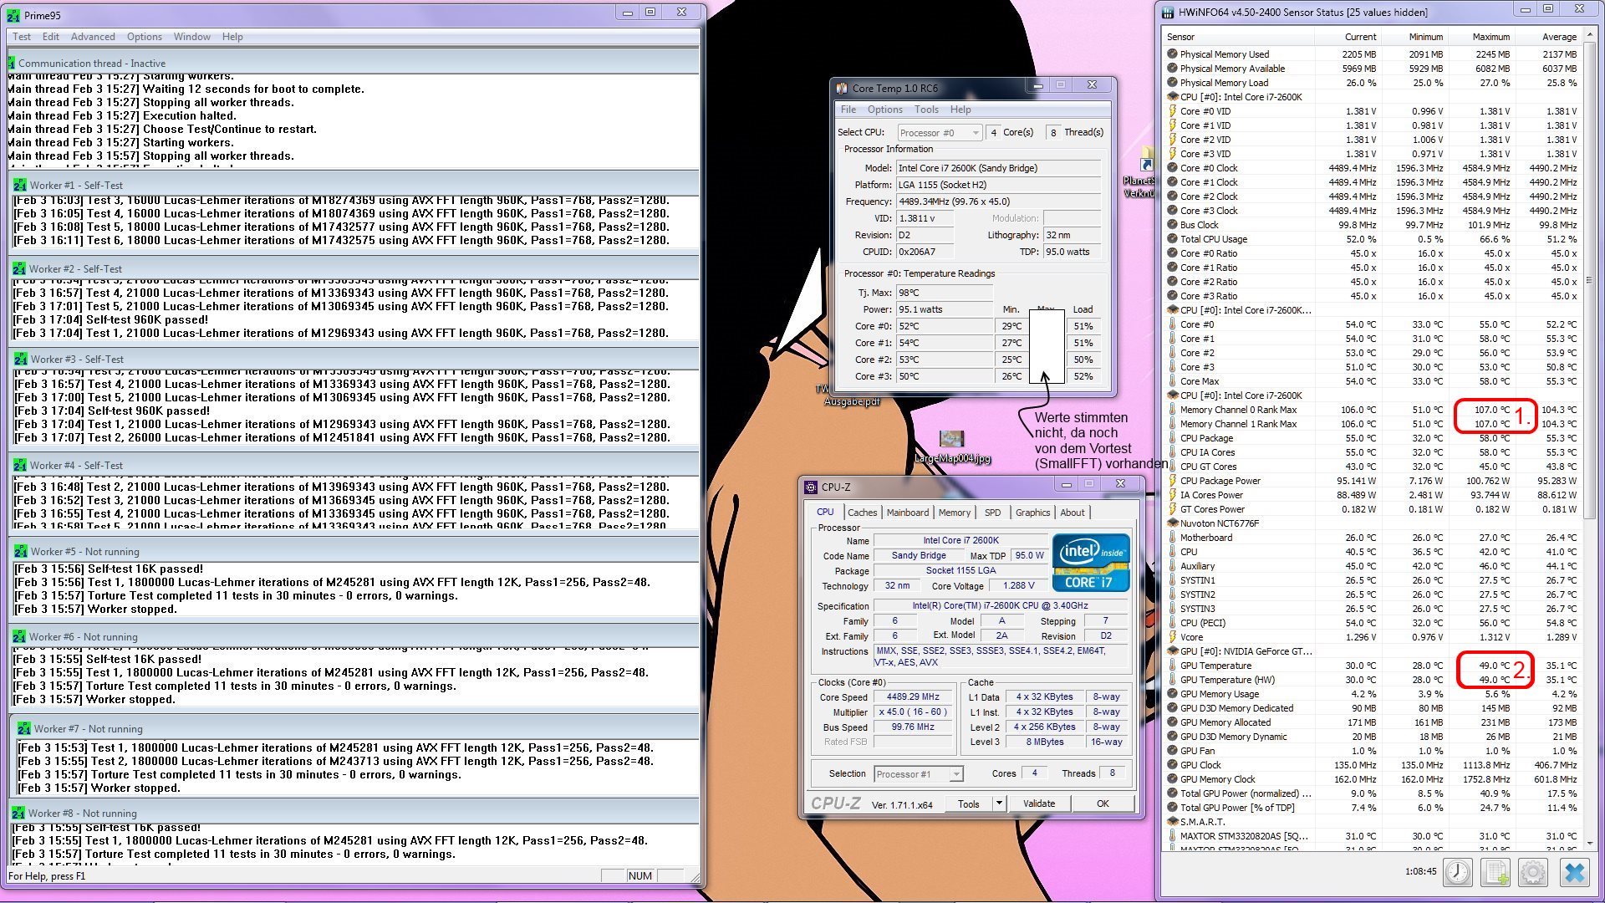Click the Worker #2 Self-Test window icon
The width and height of the screenshot is (1605, 903).
[19, 268]
